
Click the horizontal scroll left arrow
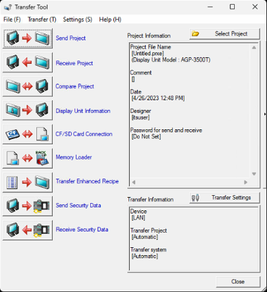click(134, 182)
